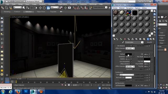Viewport: 168px width, 94px height.
Task: Save the file from quick access toolbar
Action: click(13, 1)
